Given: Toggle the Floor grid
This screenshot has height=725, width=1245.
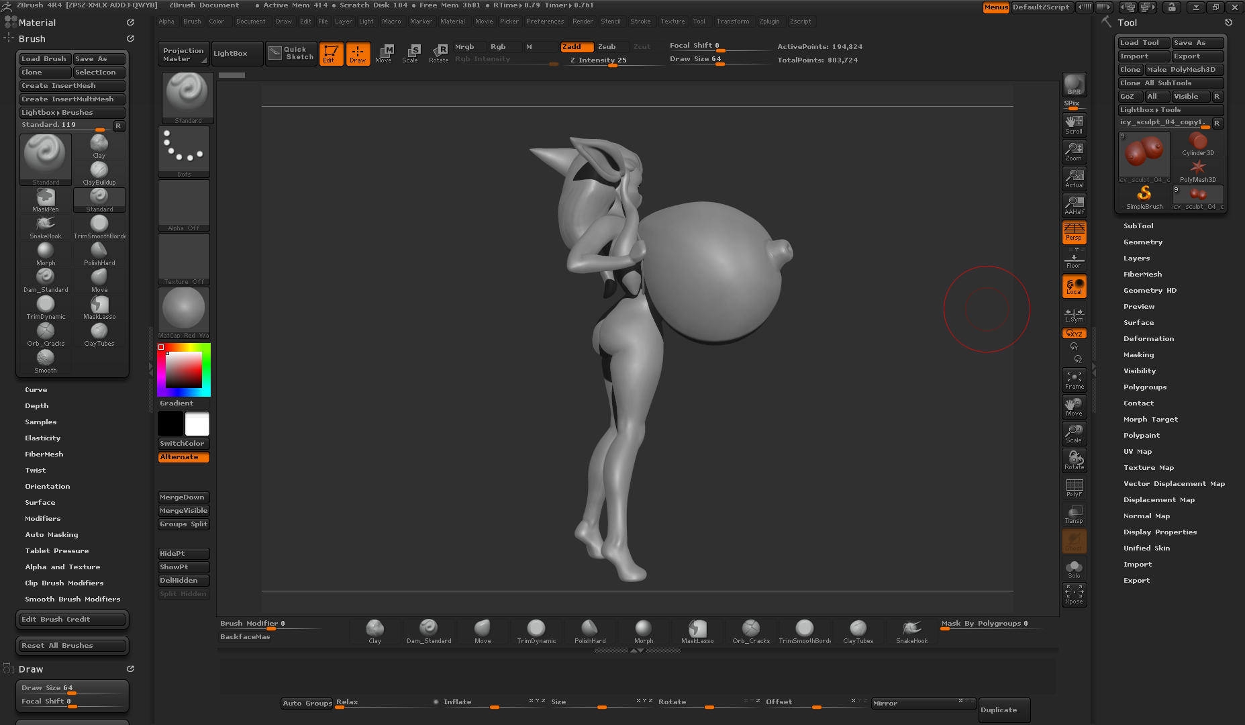Looking at the screenshot, I should tap(1075, 259).
